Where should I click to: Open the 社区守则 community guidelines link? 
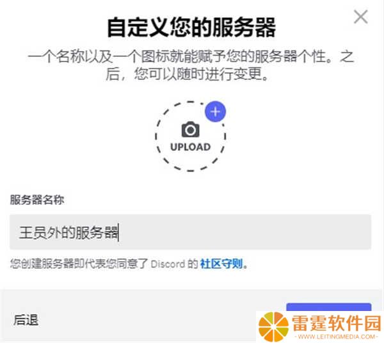click(x=221, y=264)
